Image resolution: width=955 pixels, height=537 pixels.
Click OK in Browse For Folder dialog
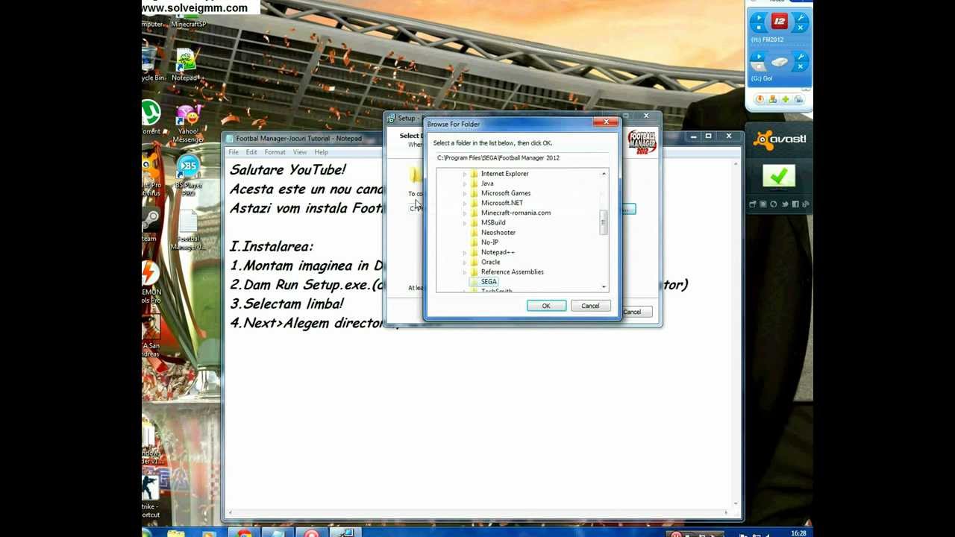click(546, 306)
